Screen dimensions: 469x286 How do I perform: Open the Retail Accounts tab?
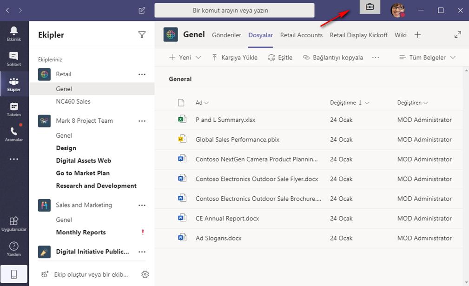click(301, 35)
